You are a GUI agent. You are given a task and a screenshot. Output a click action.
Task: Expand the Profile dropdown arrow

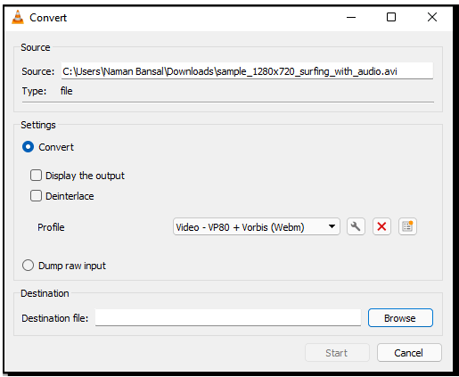[x=332, y=226]
